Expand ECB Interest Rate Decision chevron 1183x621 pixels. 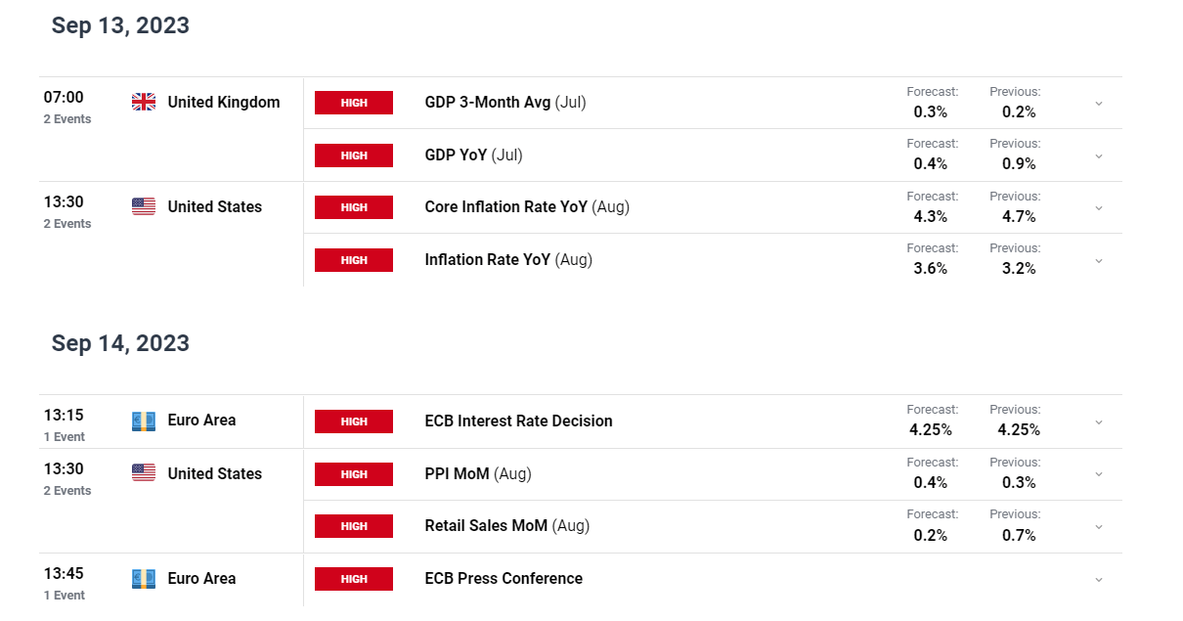pyautogui.click(x=1098, y=421)
